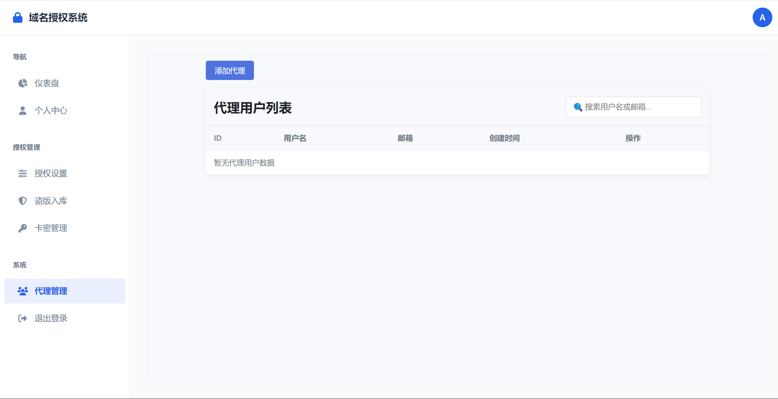This screenshot has width=778, height=399.
Task: Click the lock icon beside 域名授权系统
Action: pos(17,18)
